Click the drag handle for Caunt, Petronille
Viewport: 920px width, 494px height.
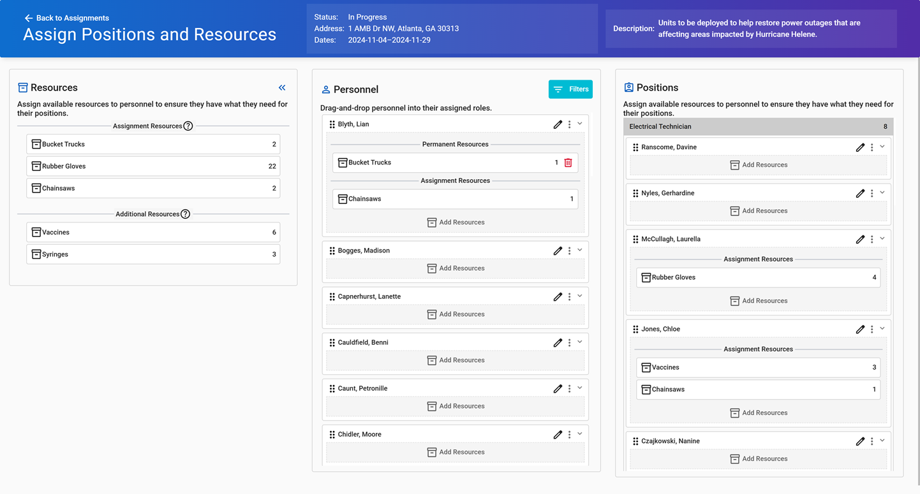pyautogui.click(x=332, y=388)
